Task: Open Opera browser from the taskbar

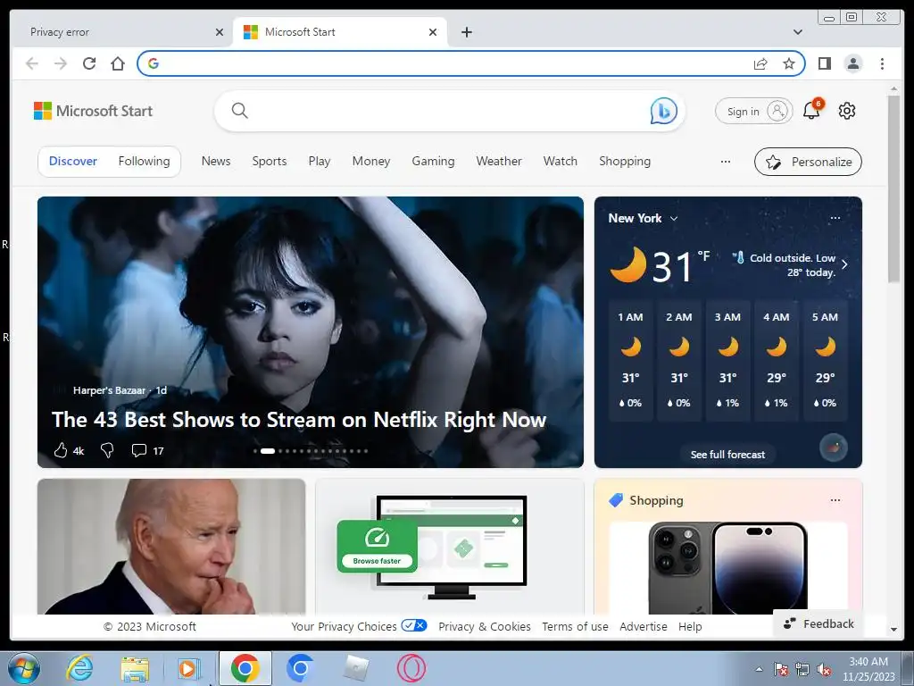Action: point(411,668)
